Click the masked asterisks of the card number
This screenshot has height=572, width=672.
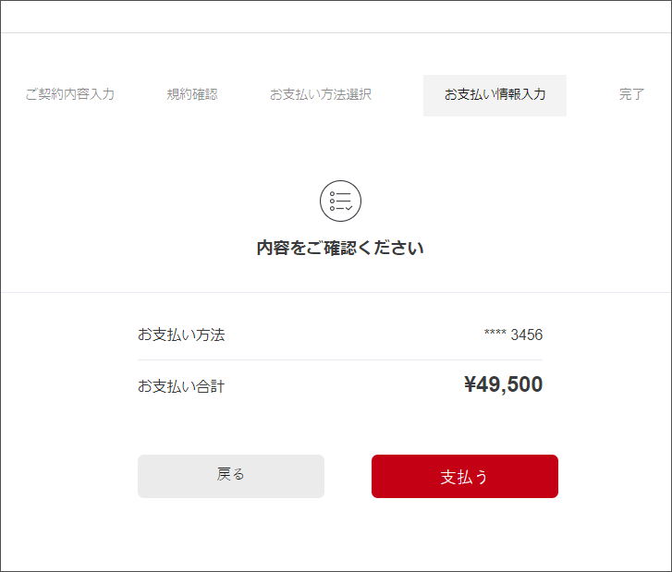495,335
